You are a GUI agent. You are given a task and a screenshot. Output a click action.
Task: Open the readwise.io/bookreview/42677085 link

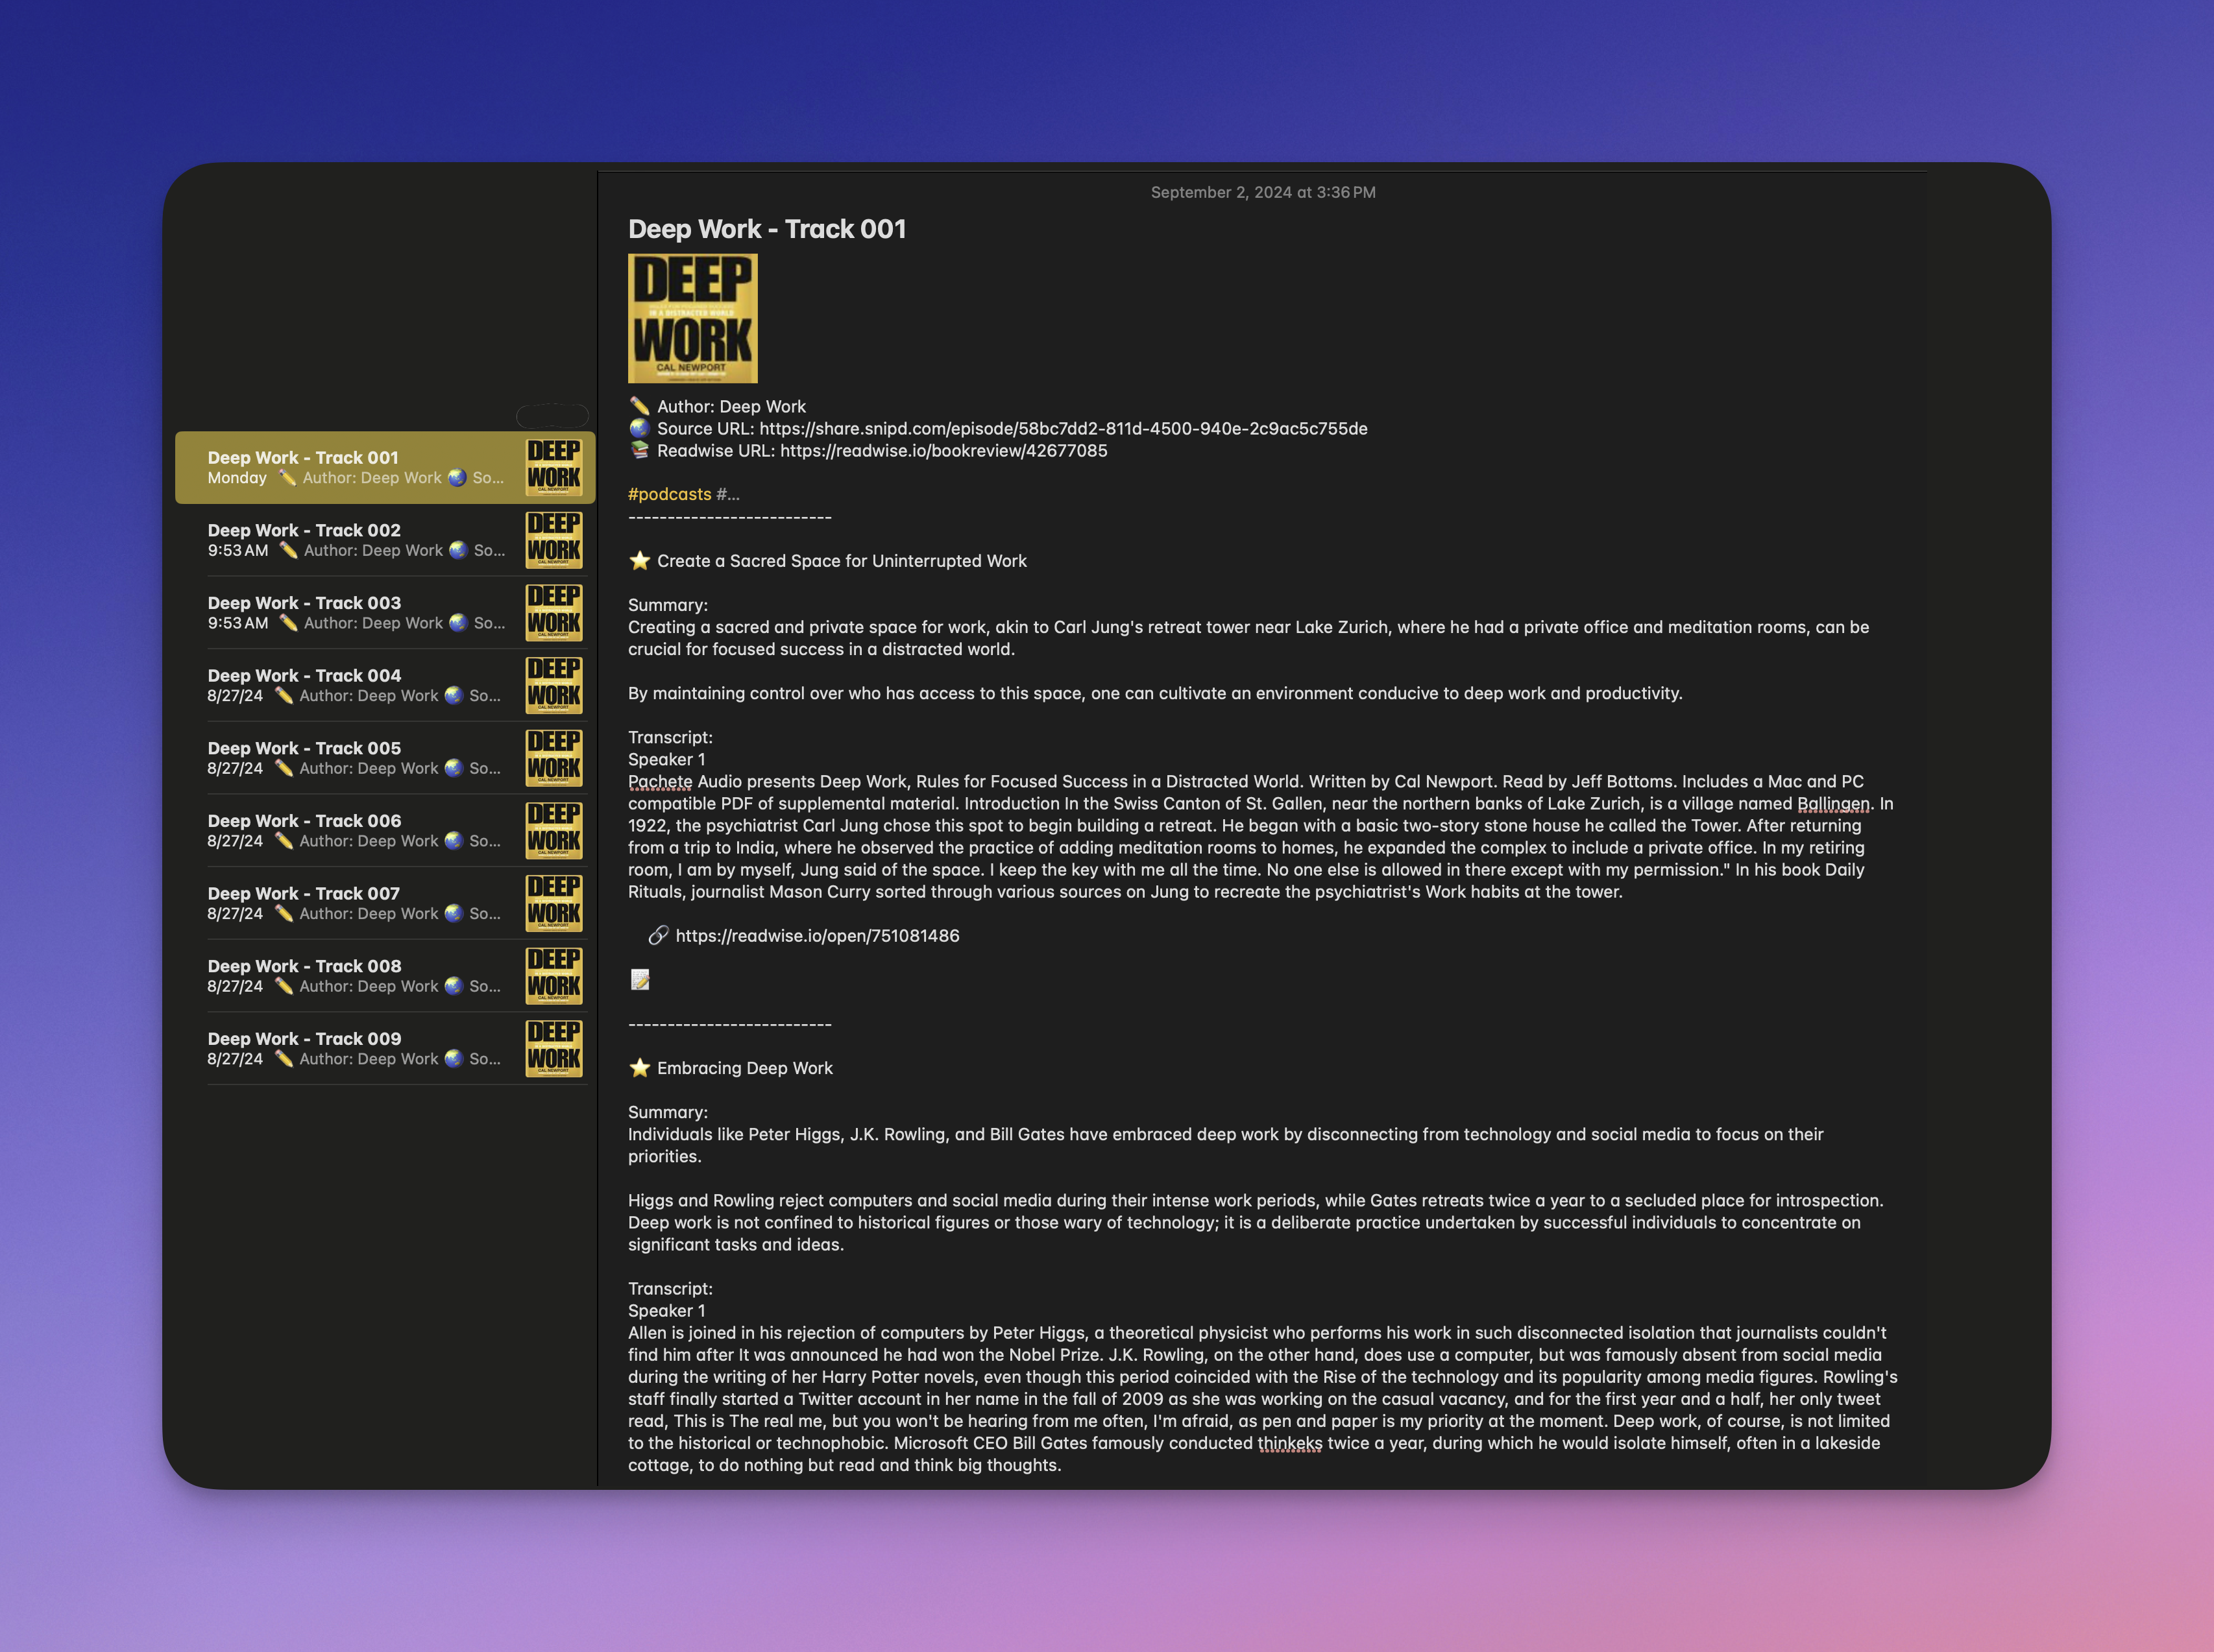pos(943,451)
